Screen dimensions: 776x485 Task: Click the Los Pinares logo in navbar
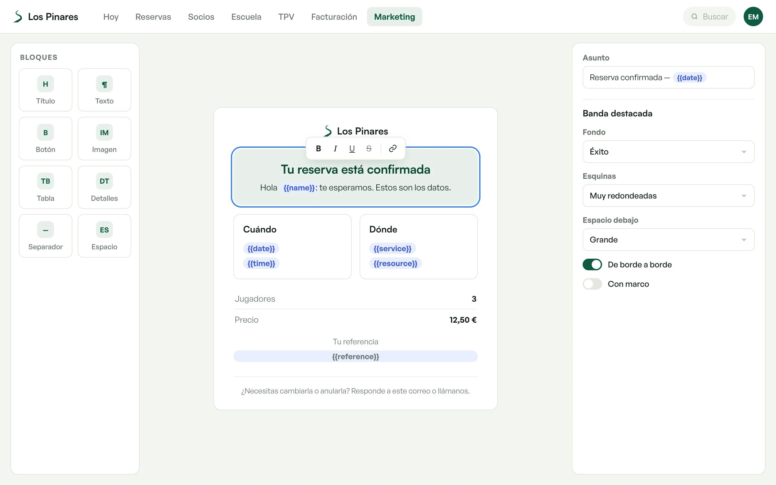[45, 16]
